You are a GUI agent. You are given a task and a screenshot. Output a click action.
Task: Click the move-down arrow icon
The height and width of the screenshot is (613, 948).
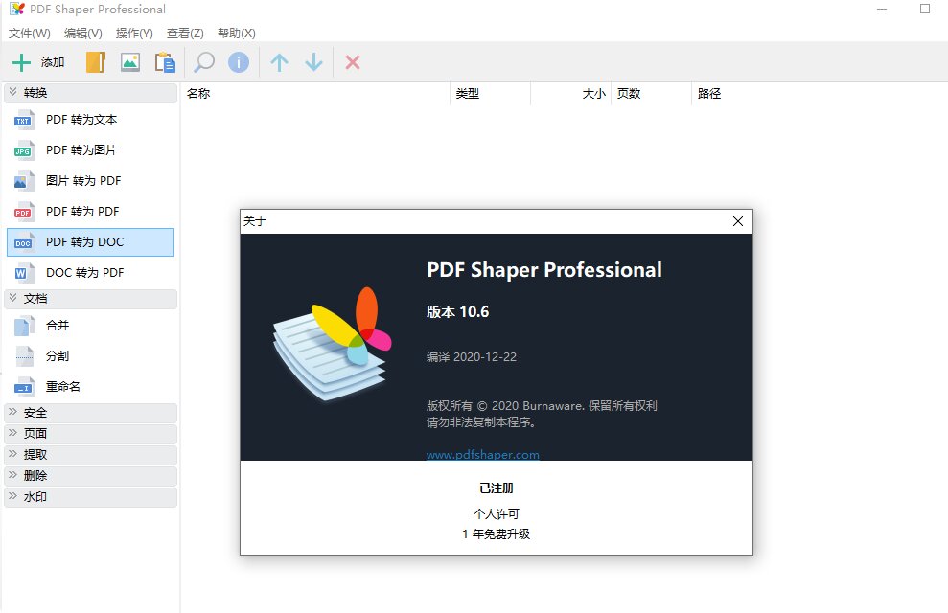pyautogui.click(x=313, y=61)
